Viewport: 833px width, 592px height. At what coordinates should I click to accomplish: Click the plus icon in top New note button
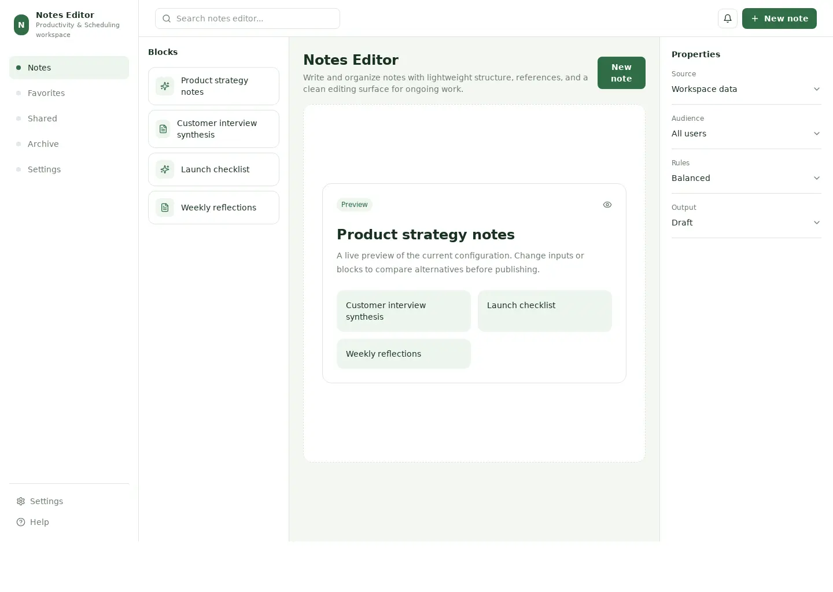pos(755,18)
